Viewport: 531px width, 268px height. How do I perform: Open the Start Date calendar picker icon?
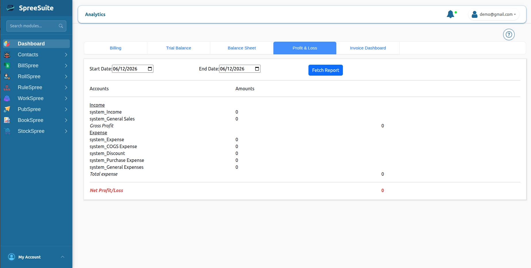click(x=150, y=69)
